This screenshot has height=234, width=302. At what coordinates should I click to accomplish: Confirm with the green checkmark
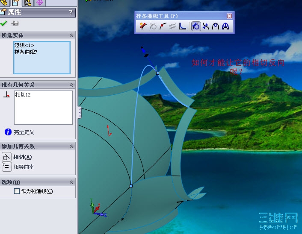(3, 23)
